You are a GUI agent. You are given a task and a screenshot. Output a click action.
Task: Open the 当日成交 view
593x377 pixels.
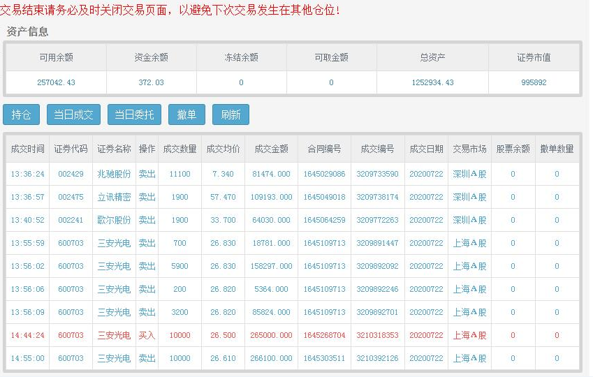(x=74, y=114)
